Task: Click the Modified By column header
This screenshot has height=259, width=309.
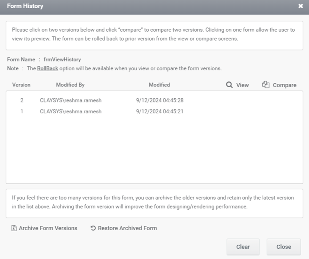Action: point(70,85)
